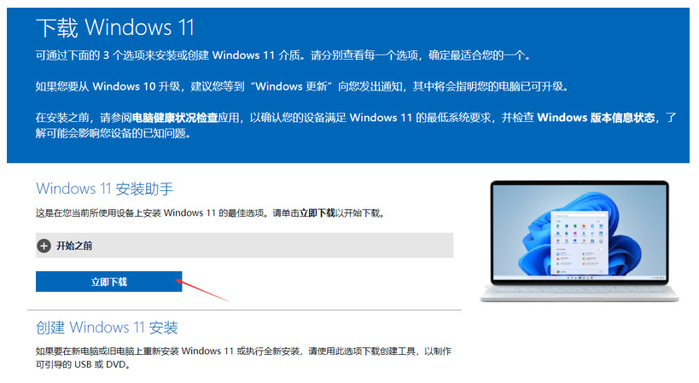
Task: Select the Windows 11 安装助手 heading
Action: tap(105, 189)
